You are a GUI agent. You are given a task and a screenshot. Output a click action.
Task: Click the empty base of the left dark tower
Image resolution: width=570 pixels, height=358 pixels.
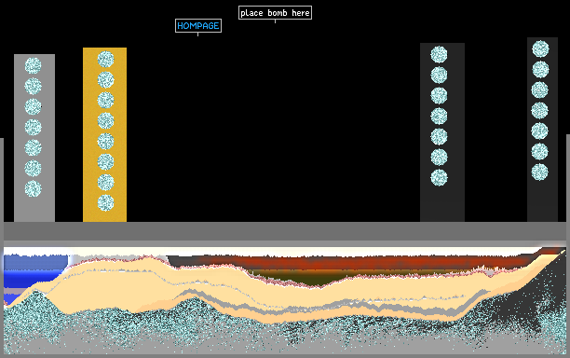click(442, 204)
